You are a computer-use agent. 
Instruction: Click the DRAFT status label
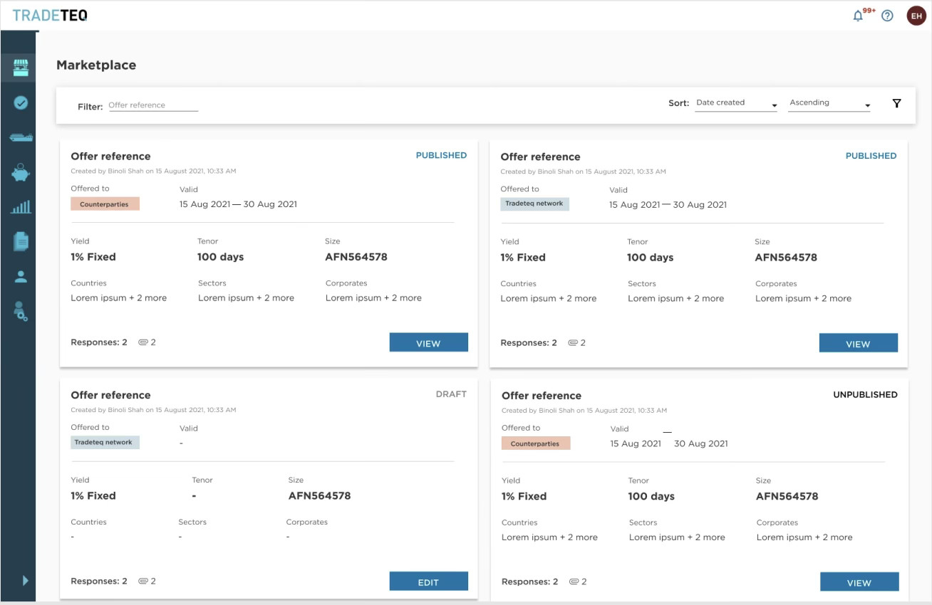pyautogui.click(x=451, y=394)
